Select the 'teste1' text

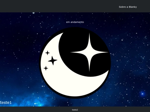pyautogui.click(x=6, y=103)
